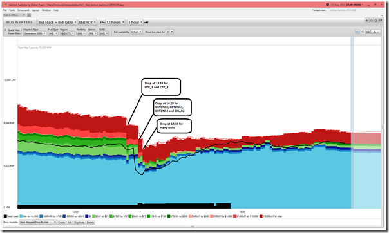This screenshot has height=233, width=389.
Task: Click the small tab-strip arrow at right
Action: pyautogui.click(x=382, y=15)
